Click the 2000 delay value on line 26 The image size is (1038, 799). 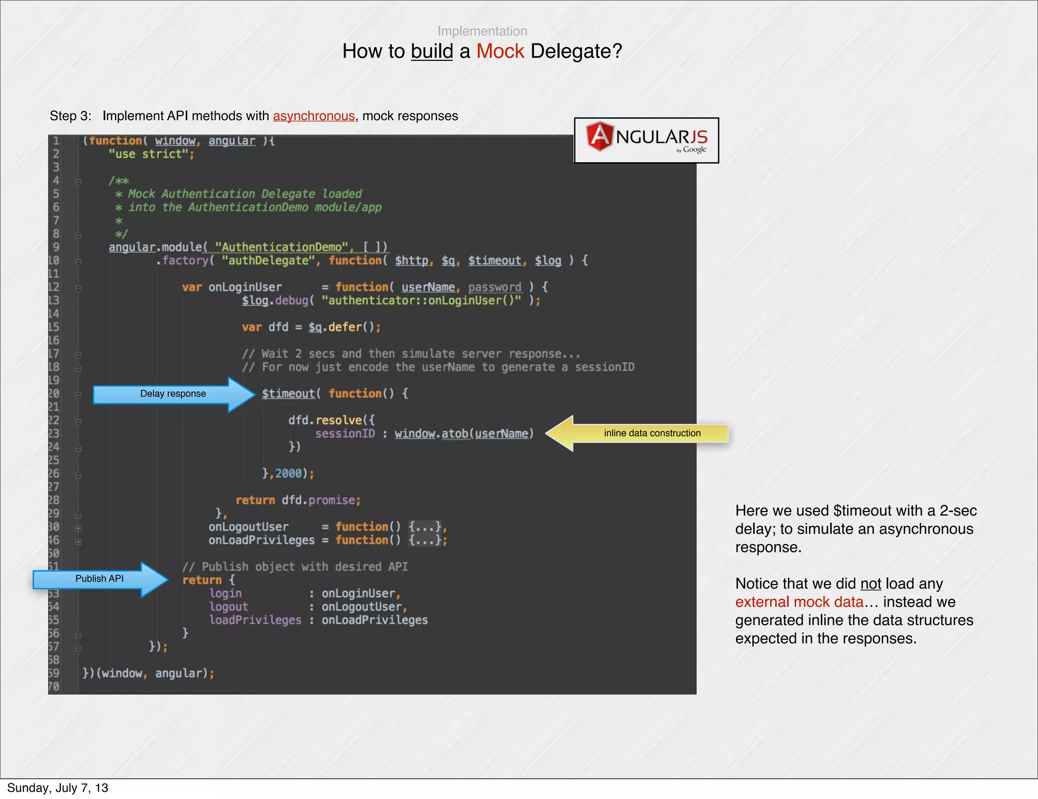tap(288, 474)
